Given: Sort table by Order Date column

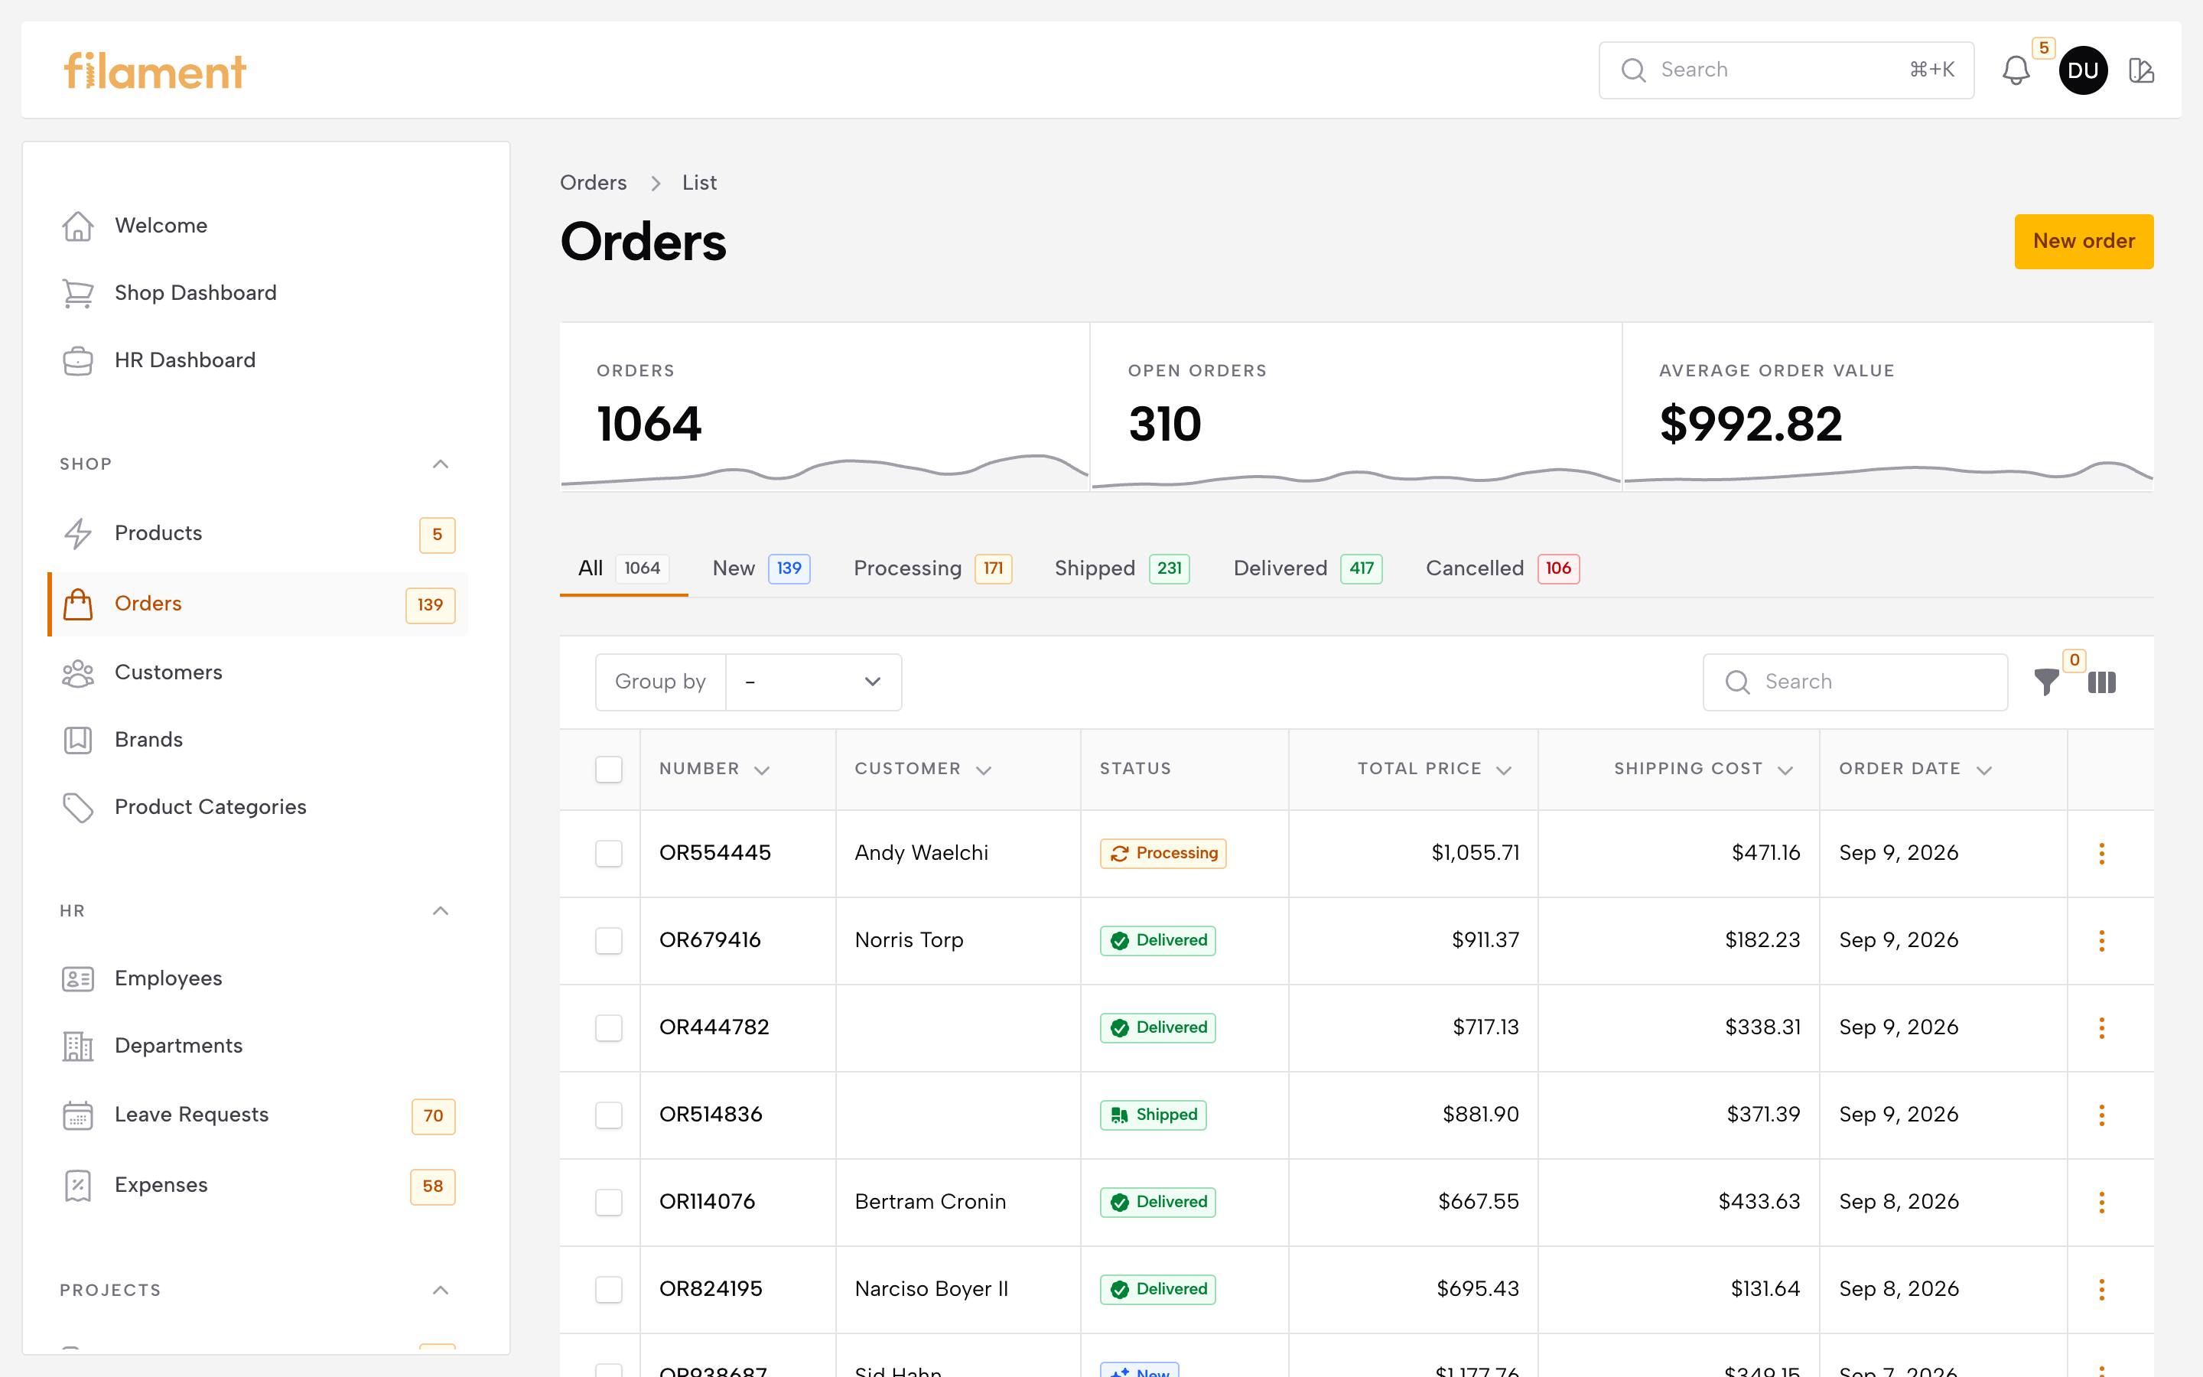Looking at the screenshot, I should 1915,770.
